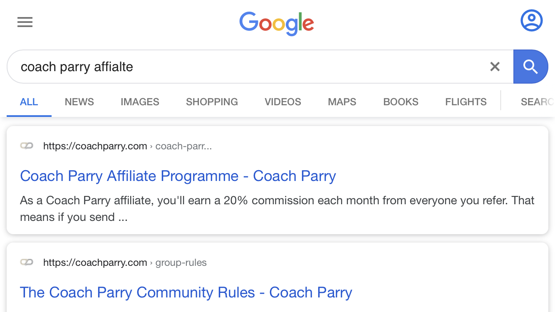Select the ALL results tab

pyautogui.click(x=29, y=102)
